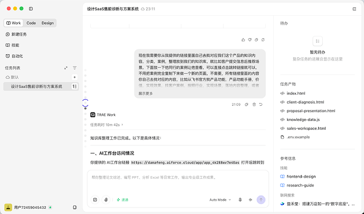Jump to the dark conversation outline dot

click(85, 108)
